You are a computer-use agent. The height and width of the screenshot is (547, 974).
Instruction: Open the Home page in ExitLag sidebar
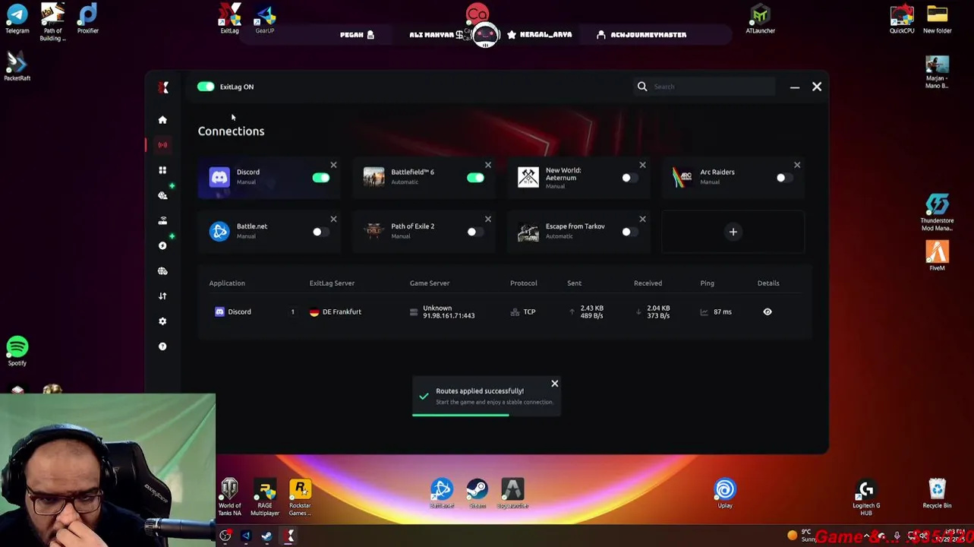pyautogui.click(x=162, y=119)
